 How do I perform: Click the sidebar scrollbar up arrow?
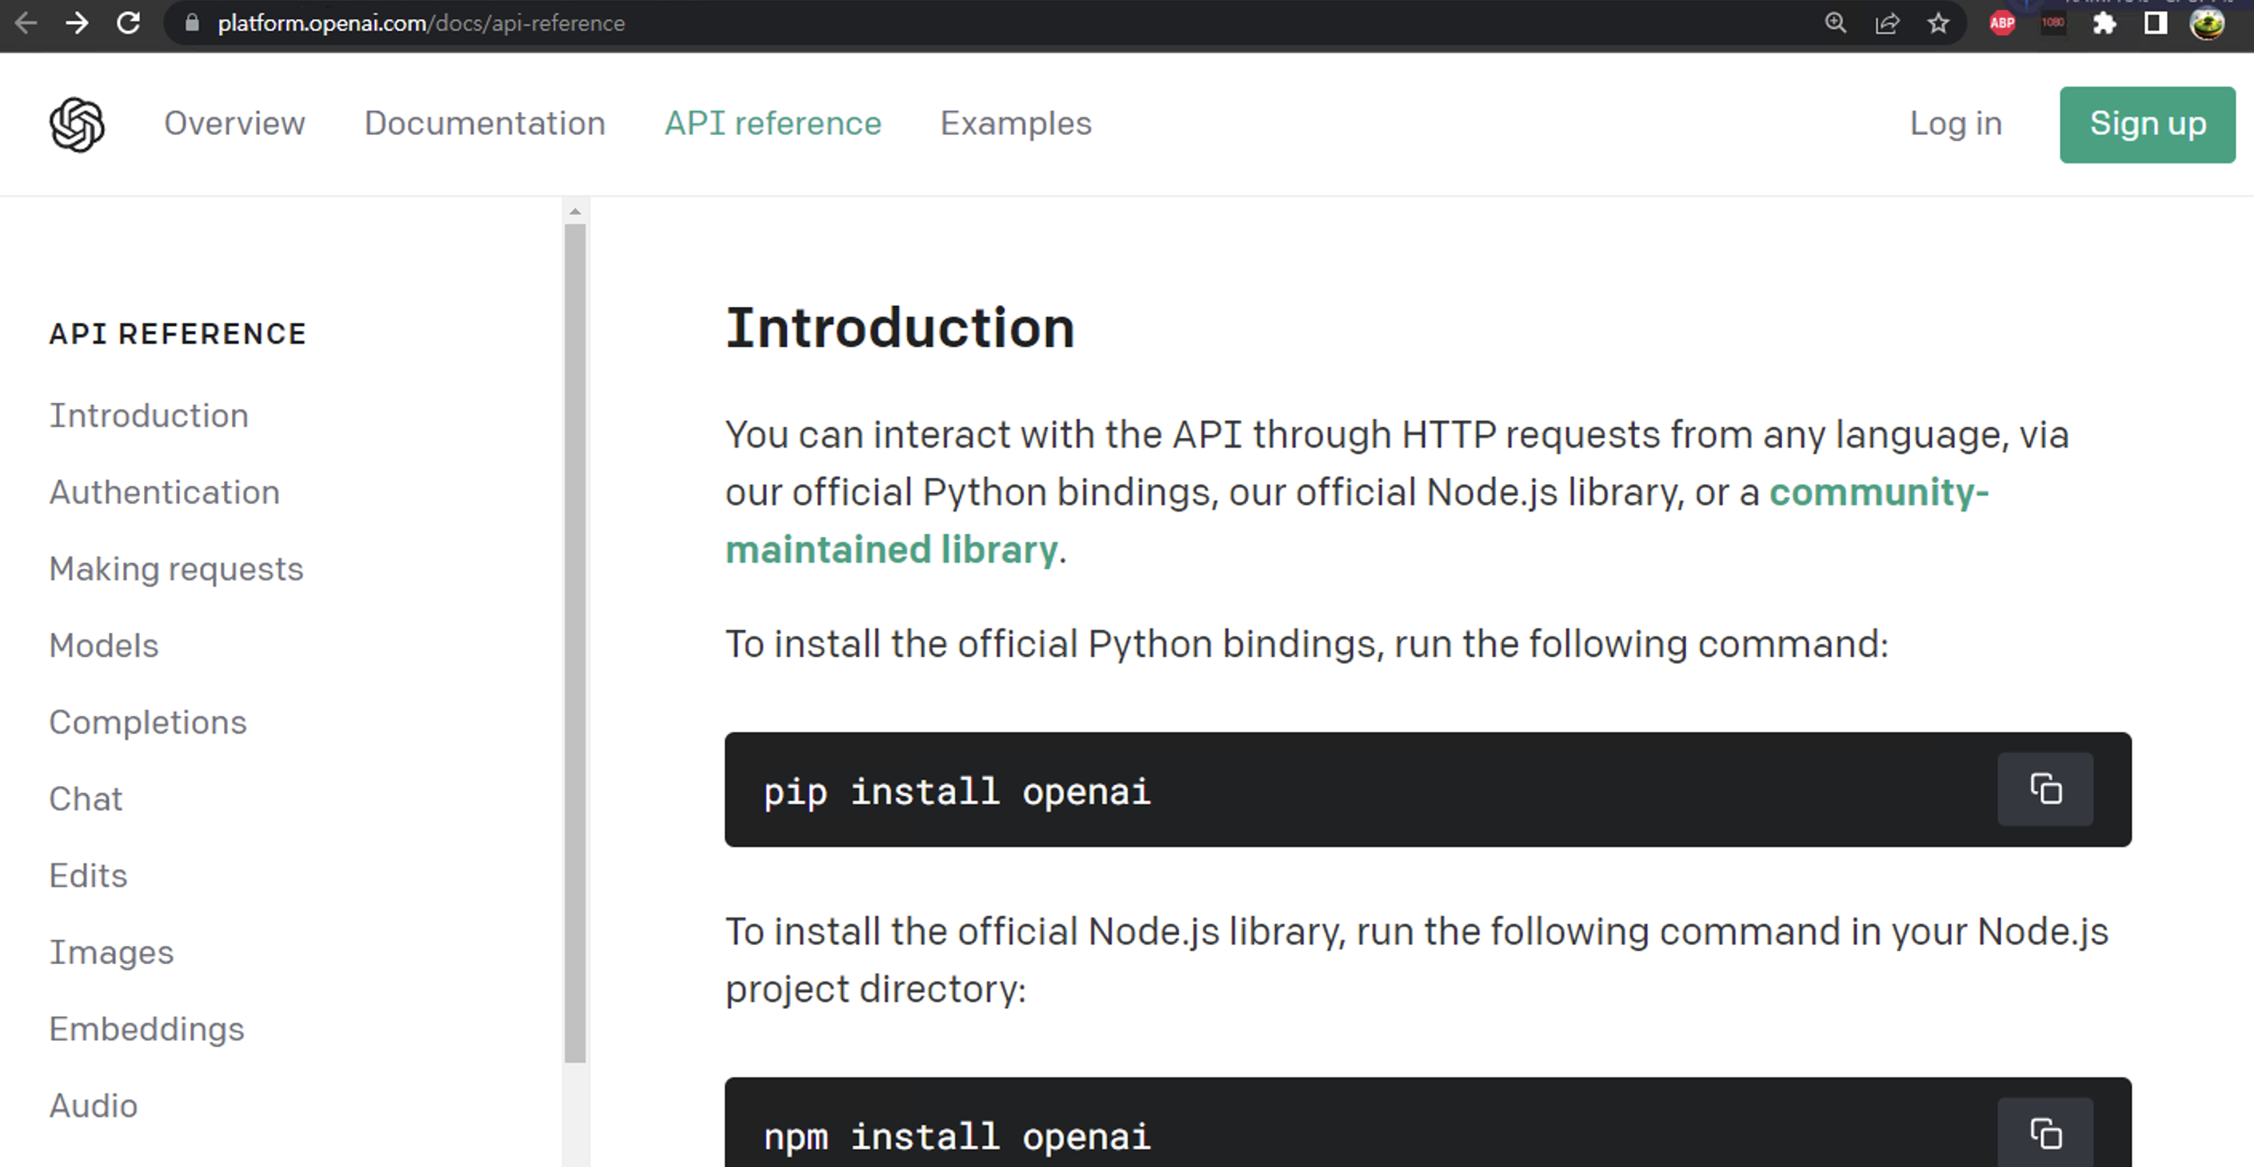[575, 212]
